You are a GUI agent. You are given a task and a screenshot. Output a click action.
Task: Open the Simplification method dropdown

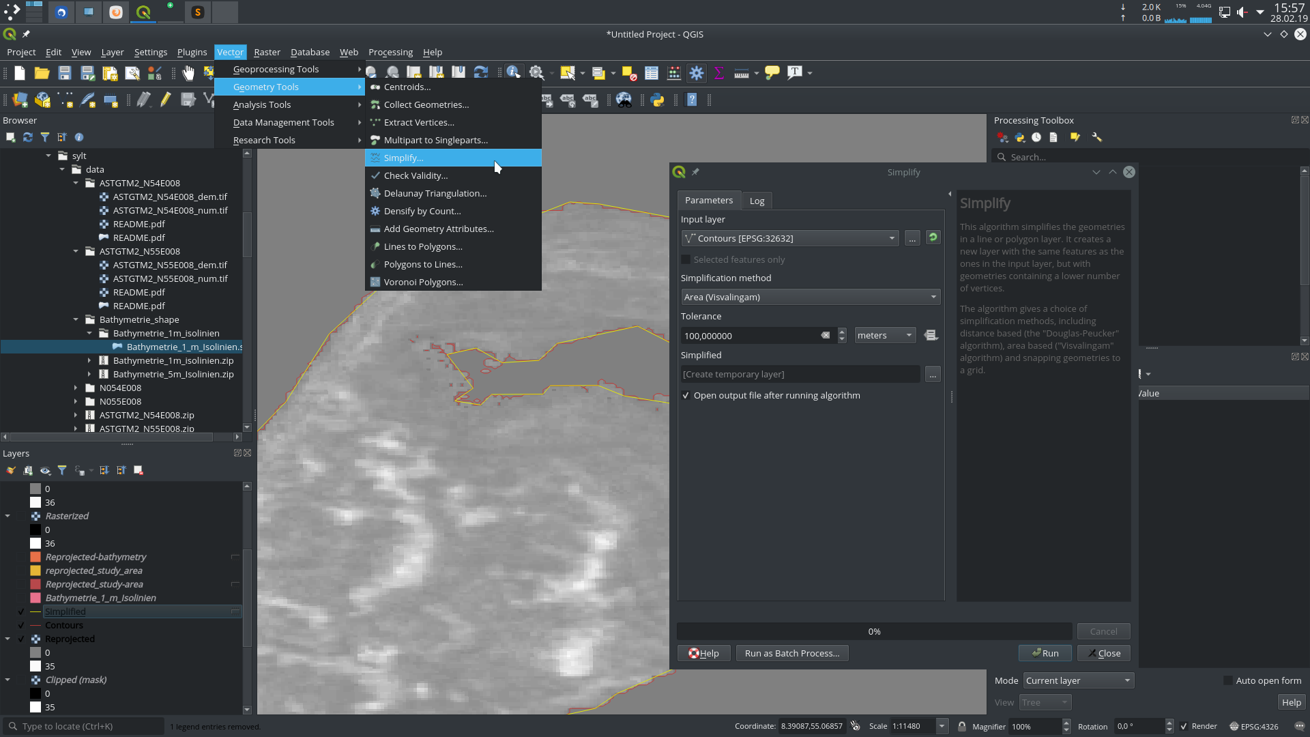coord(810,297)
